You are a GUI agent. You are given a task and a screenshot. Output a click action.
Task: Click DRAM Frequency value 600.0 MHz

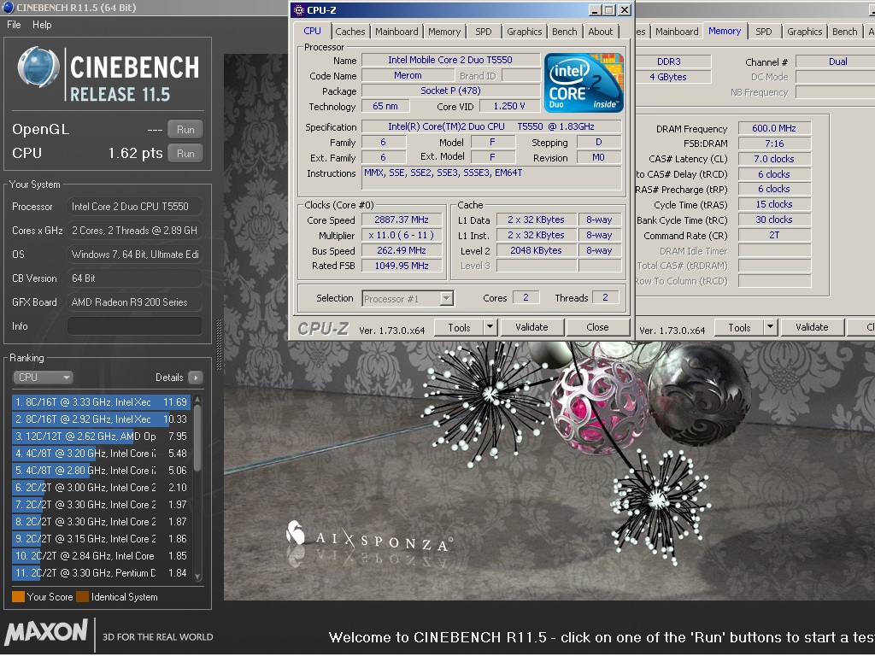click(x=774, y=128)
